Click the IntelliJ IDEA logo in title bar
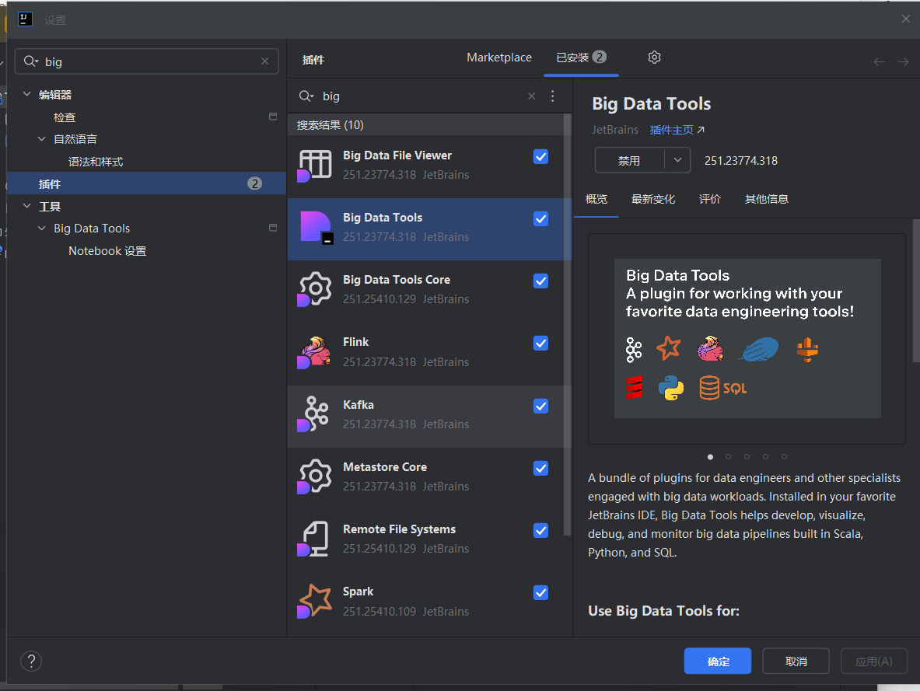Screen dimensions: 920x691 (25, 19)
